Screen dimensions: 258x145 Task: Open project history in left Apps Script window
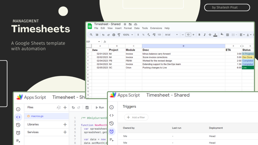click(x=18, y=125)
